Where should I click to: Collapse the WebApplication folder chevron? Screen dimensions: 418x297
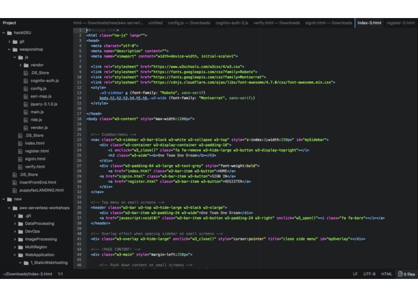click(x=15, y=255)
